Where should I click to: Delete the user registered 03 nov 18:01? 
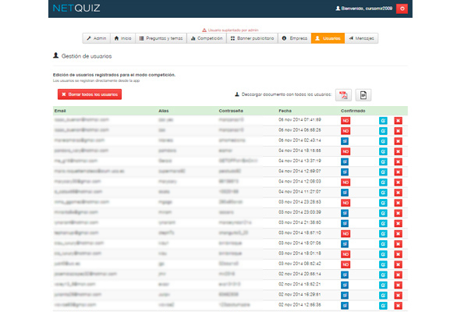(398, 254)
